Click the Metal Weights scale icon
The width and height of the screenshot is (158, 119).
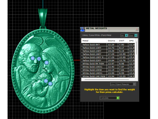tap(82, 29)
